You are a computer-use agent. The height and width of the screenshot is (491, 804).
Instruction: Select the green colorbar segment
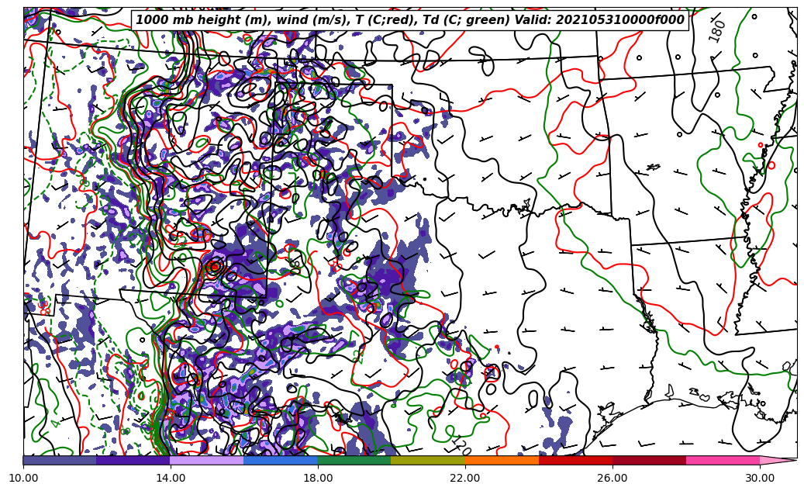click(354, 460)
